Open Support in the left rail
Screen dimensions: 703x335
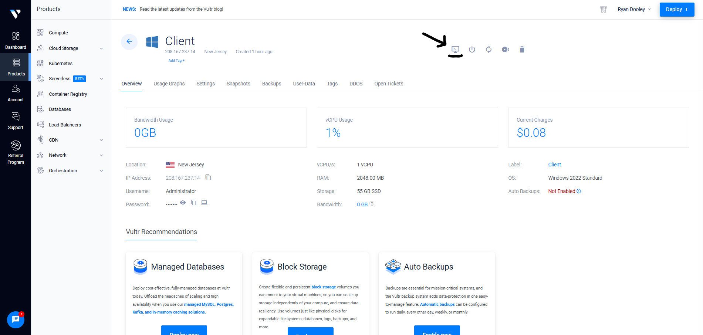16,121
